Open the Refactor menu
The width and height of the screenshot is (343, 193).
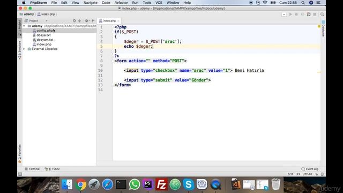[x=121, y=3]
